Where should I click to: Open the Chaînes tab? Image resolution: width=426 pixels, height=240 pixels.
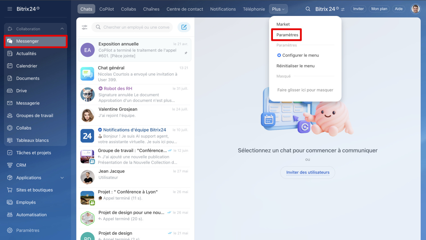(151, 9)
